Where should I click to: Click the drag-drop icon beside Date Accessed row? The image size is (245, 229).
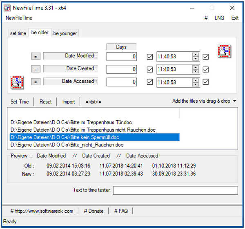click(17, 82)
